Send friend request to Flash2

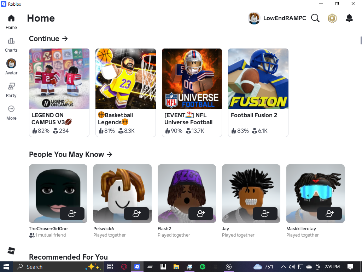[201, 214]
